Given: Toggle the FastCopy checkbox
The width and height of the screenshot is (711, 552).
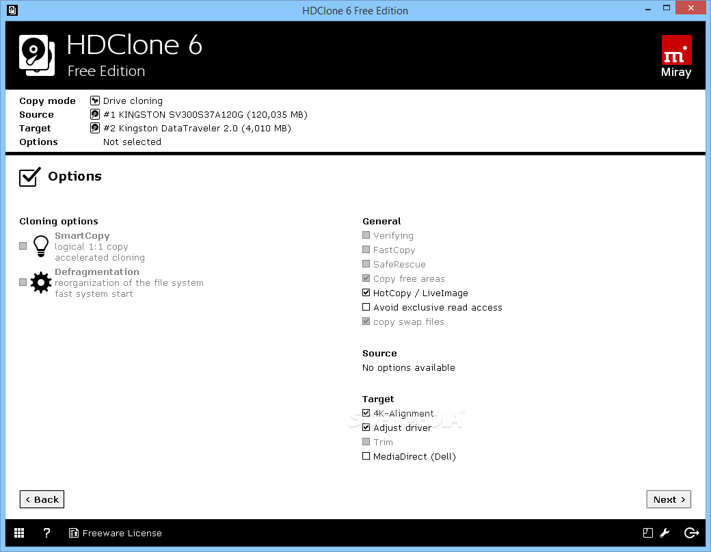Looking at the screenshot, I should click(366, 250).
